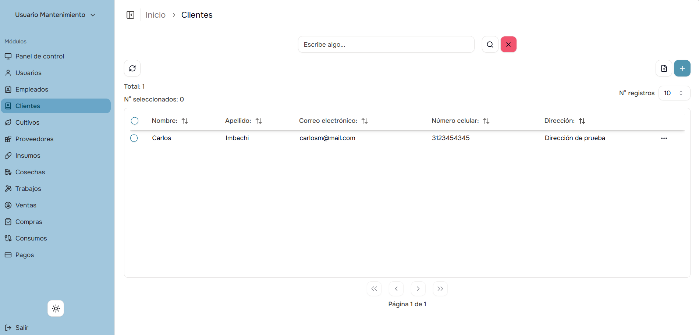Click the magnifier search button
This screenshot has height=335, width=699.
tap(490, 44)
